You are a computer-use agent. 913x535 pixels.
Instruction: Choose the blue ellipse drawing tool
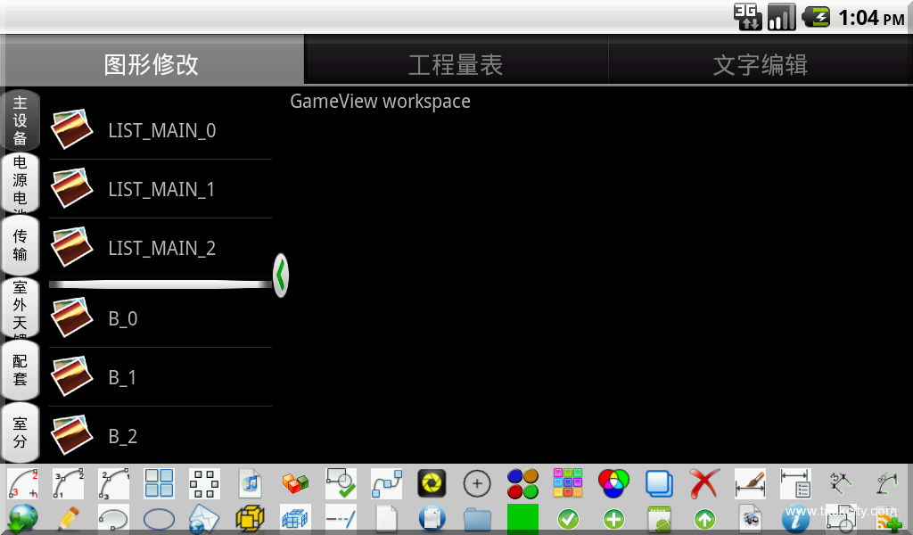[159, 518]
